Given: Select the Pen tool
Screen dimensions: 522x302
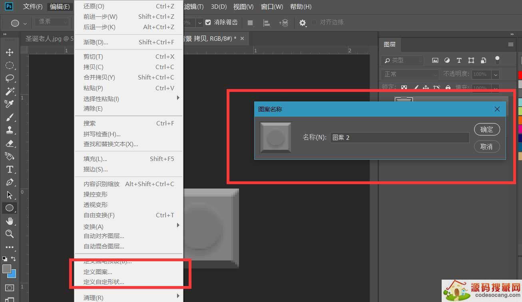Looking at the screenshot, I should pyautogui.click(x=10, y=182).
